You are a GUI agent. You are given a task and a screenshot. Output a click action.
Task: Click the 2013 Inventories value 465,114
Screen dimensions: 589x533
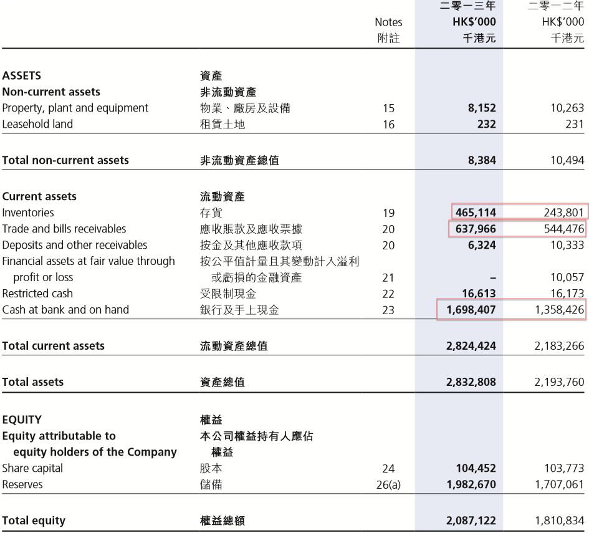(476, 213)
